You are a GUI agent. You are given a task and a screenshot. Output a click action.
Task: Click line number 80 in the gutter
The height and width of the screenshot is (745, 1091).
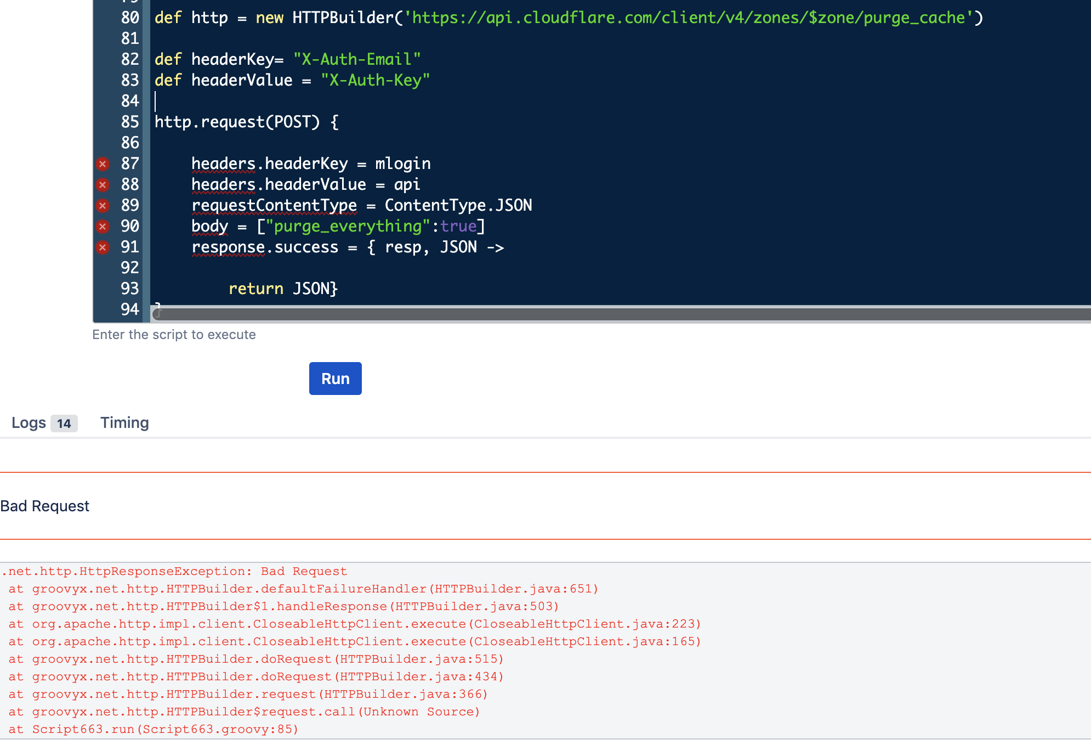pyautogui.click(x=130, y=18)
